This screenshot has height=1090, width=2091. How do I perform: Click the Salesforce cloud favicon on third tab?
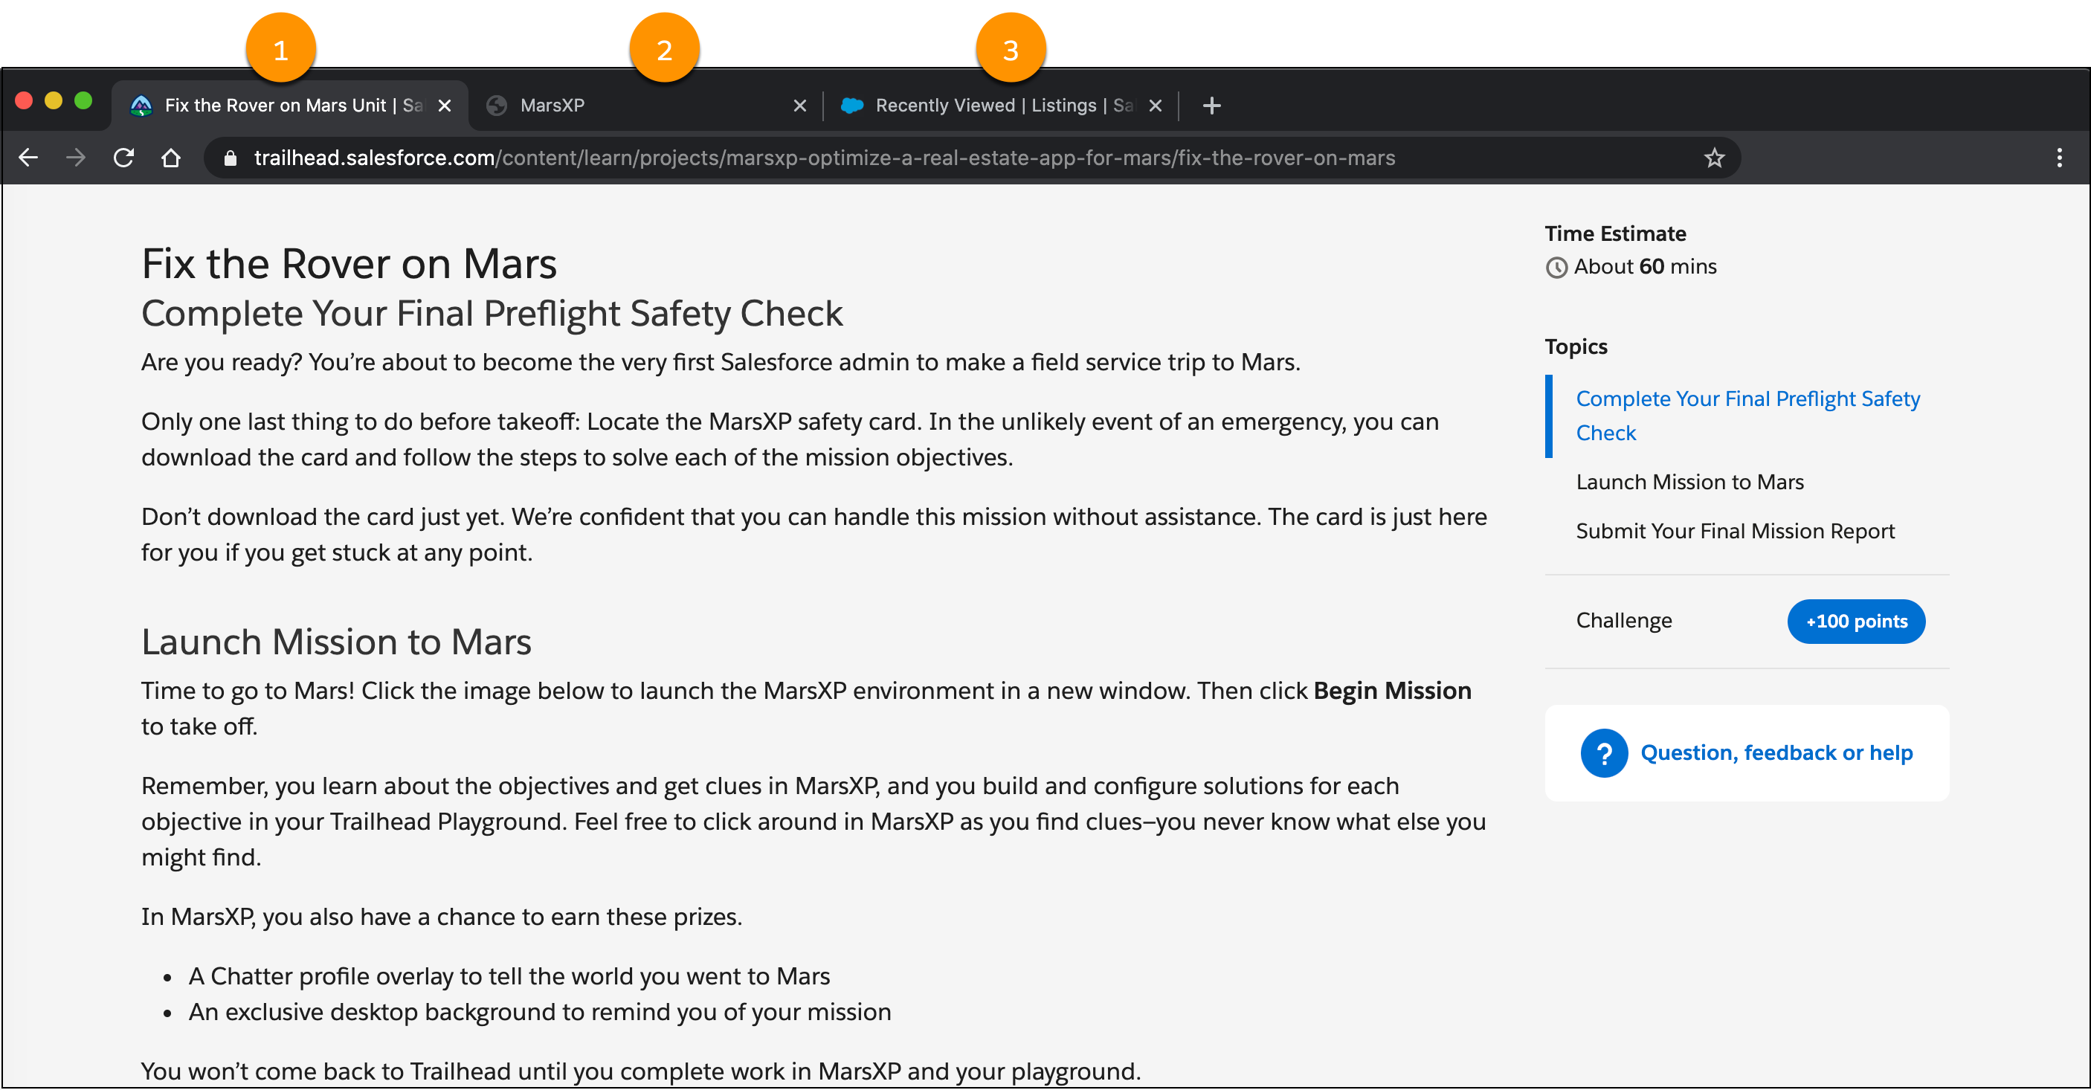[x=851, y=106]
